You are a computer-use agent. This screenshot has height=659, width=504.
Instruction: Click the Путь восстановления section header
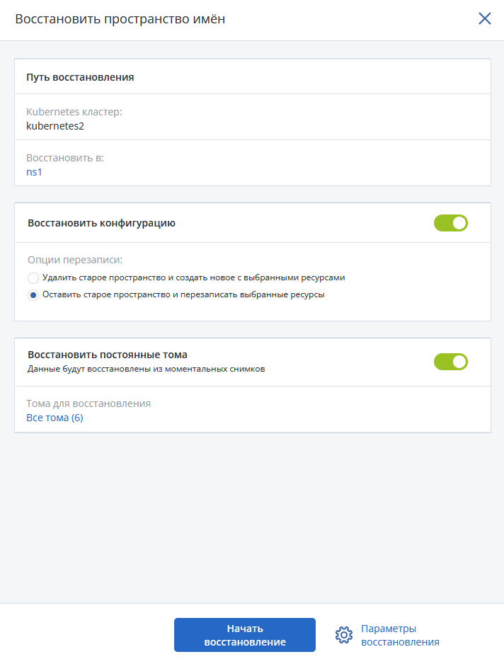[x=80, y=77]
